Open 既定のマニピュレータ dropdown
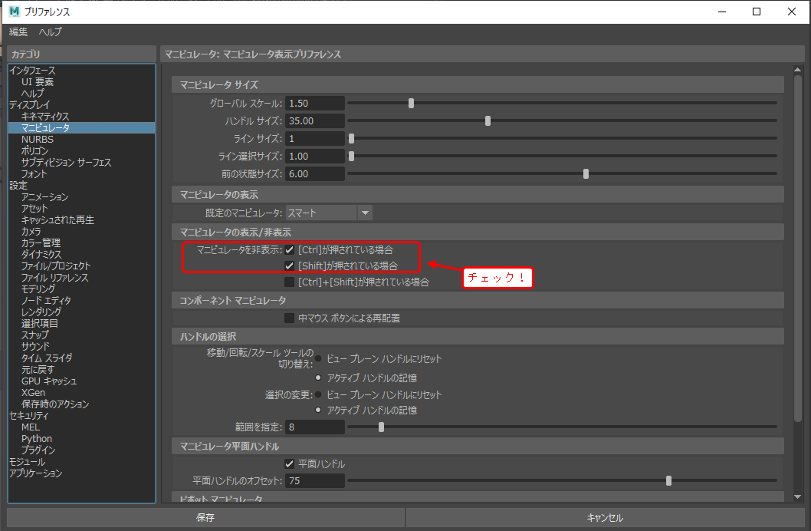Image resolution: width=811 pixels, height=531 pixels. (x=329, y=213)
